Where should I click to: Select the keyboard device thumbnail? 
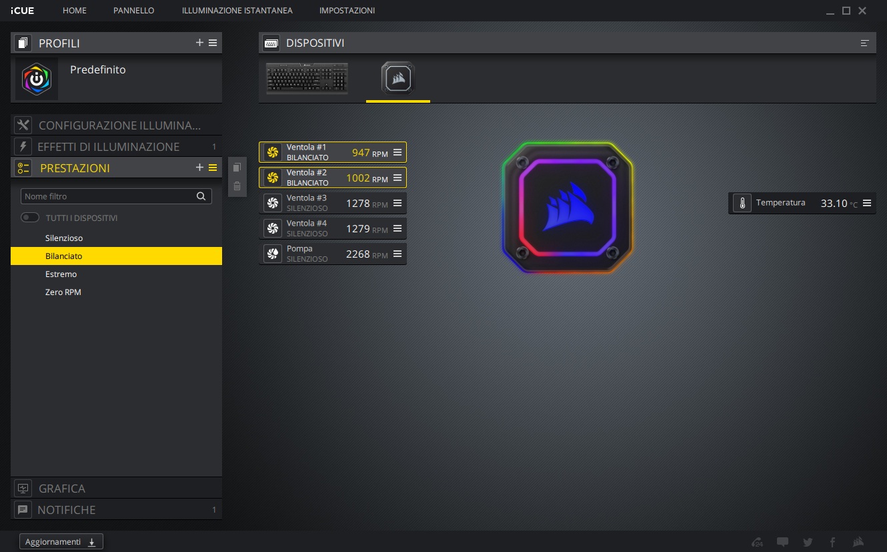307,78
